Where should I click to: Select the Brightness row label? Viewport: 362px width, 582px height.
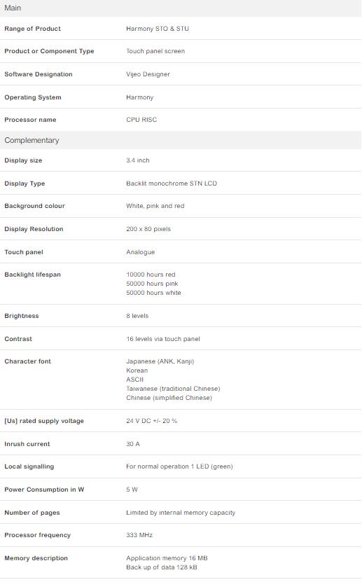point(22,316)
